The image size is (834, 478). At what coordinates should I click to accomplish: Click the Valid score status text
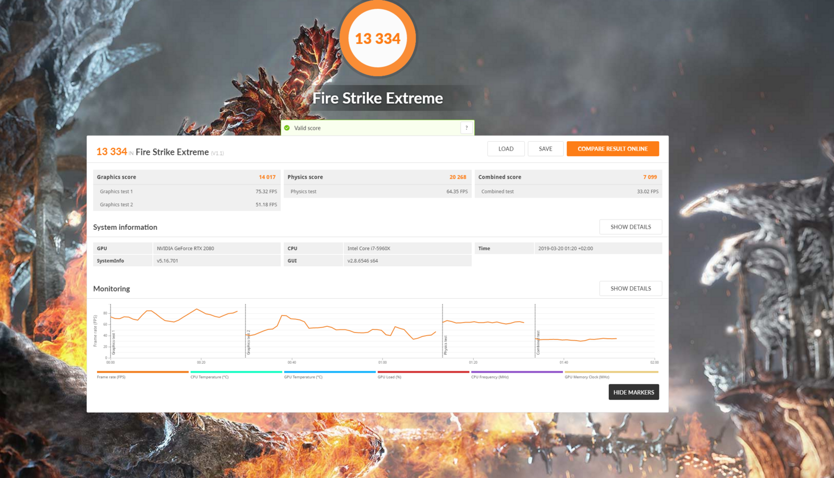tap(308, 128)
